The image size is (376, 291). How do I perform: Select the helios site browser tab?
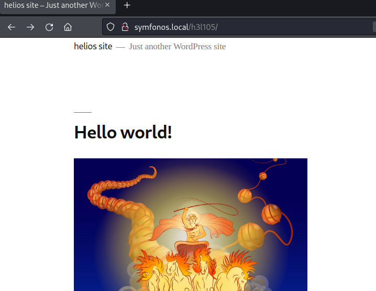(52, 6)
